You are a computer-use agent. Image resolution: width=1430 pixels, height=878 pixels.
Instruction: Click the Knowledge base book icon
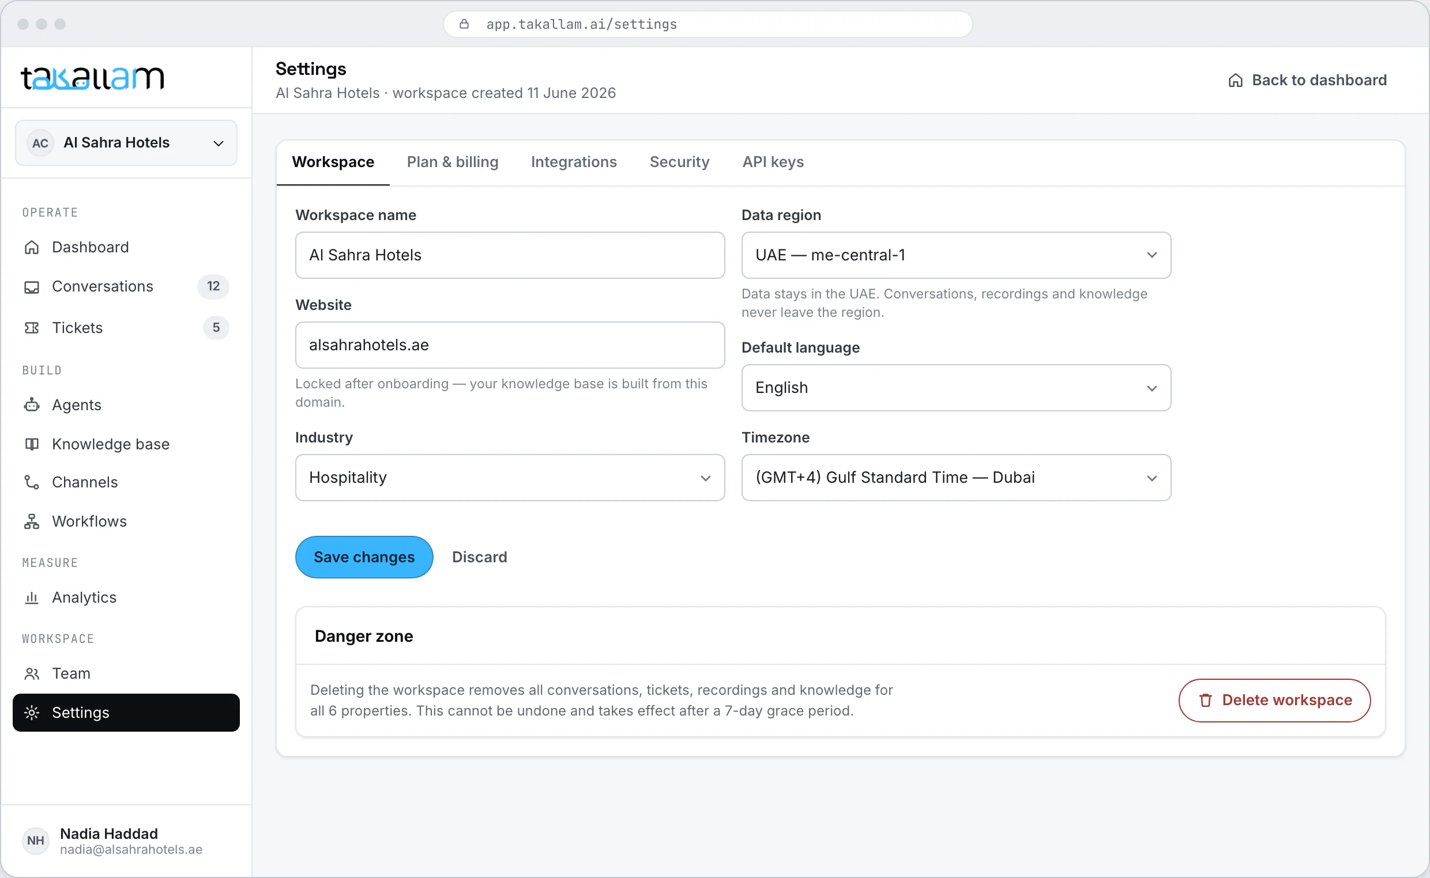coord(31,444)
